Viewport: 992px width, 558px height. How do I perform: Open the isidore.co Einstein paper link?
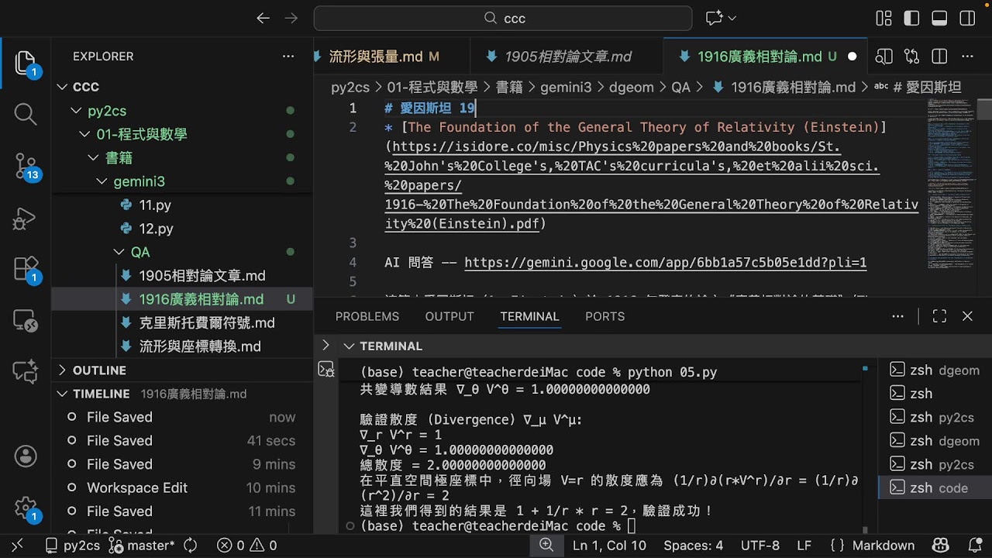pyautogui.click(x=651, y=185)
